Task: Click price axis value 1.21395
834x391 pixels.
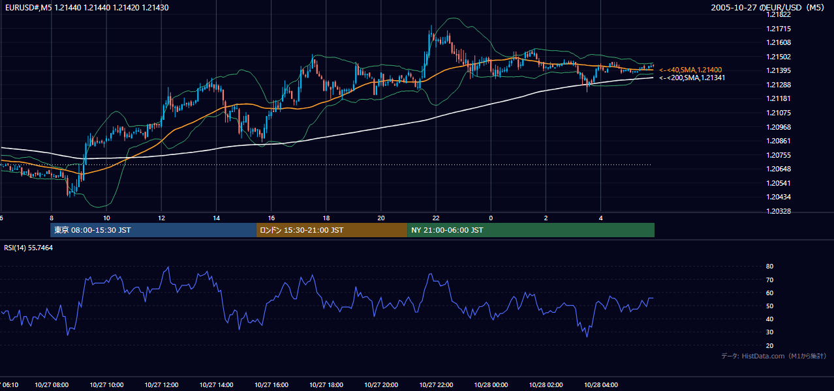Action: click(x=779, y=70)
